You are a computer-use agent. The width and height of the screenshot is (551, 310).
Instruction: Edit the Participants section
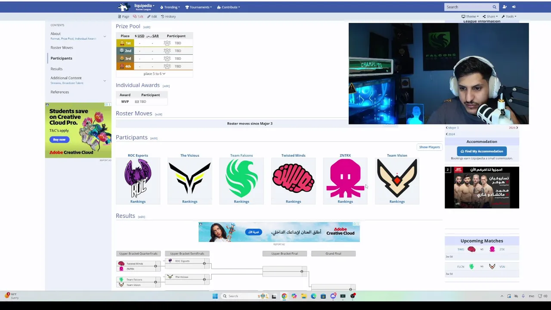[154, 138]
